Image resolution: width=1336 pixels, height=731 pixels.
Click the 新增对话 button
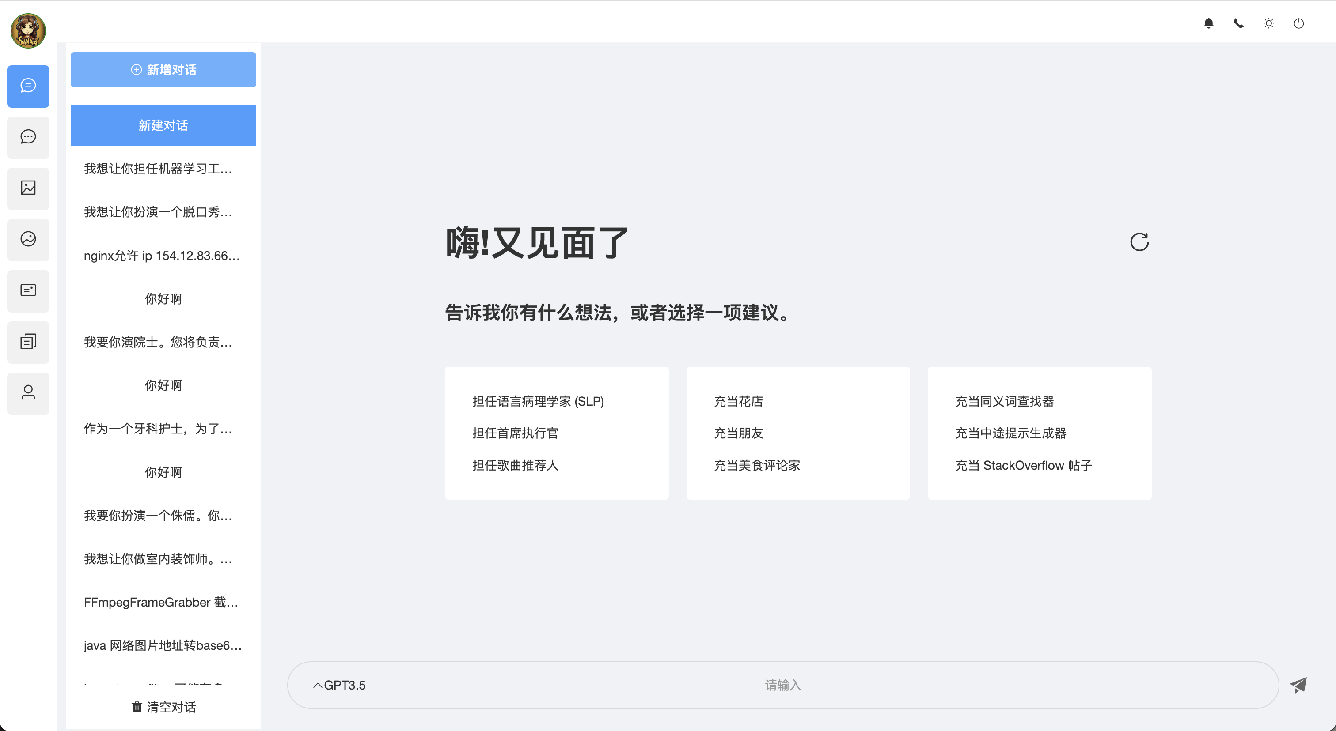163,69
